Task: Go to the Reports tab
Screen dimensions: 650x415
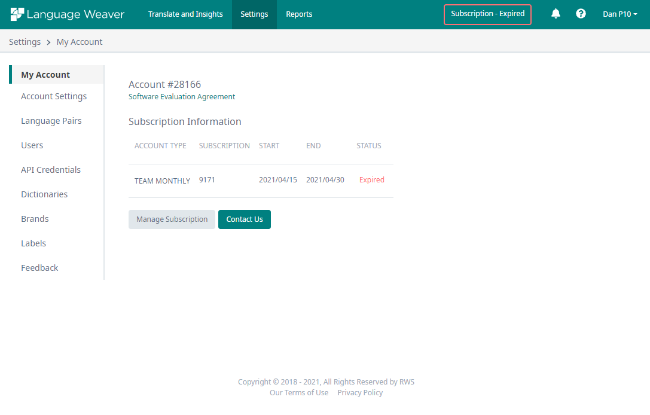Action: [299, 14]
